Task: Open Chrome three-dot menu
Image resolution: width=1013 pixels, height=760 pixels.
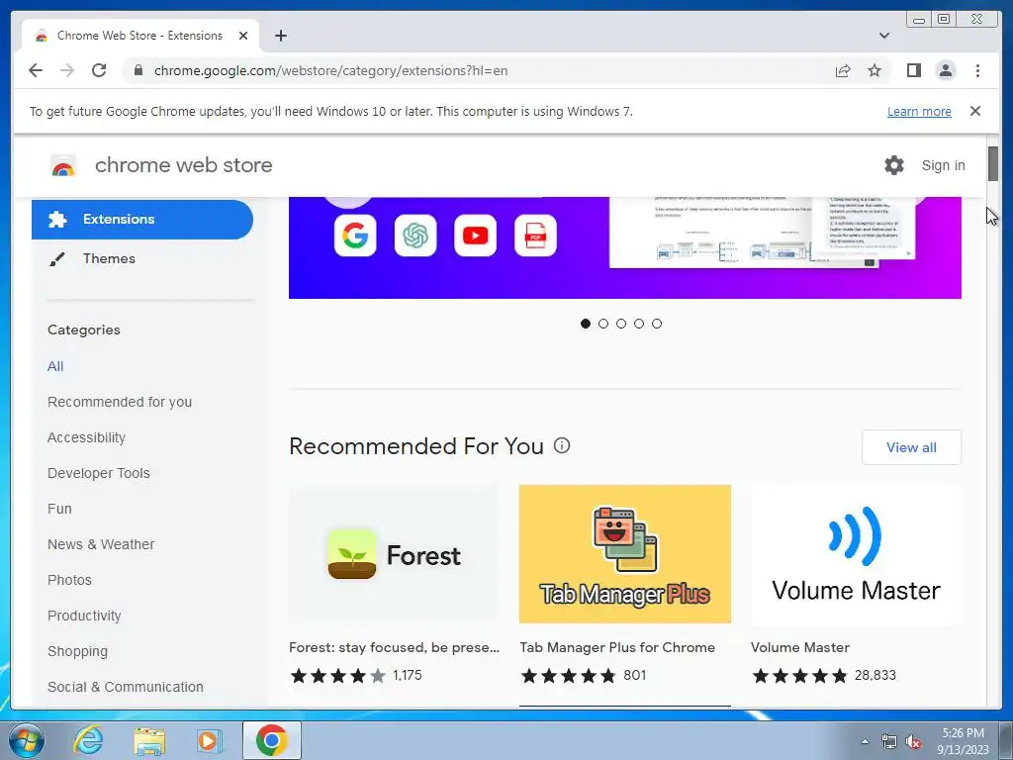Action: pyautogui.click(x=977, y=70)
